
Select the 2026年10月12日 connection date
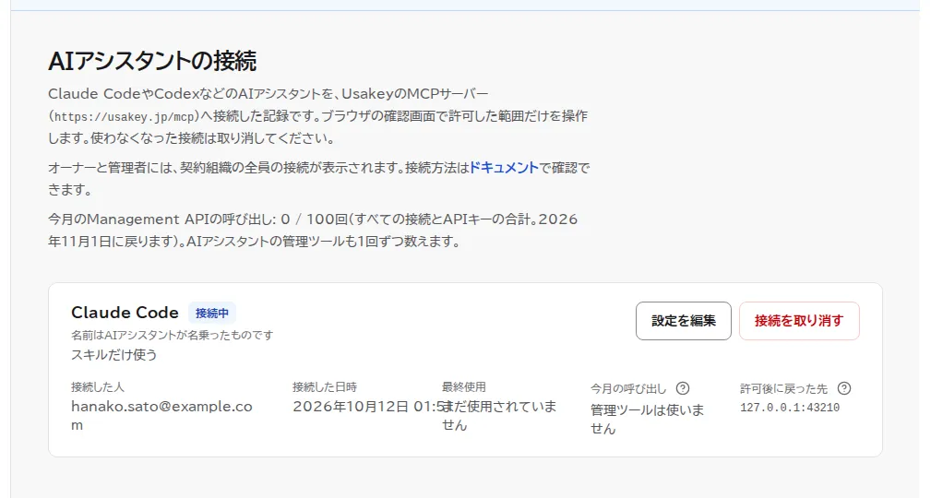pos(369,407)
